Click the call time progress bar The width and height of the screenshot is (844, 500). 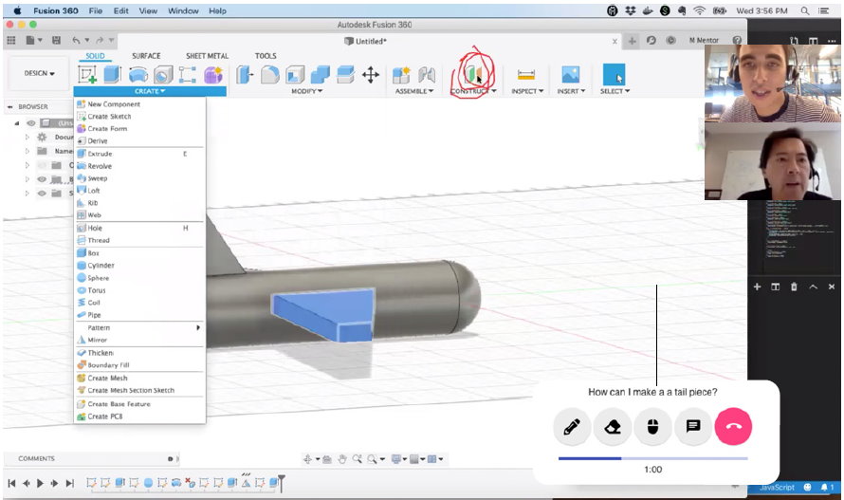[653, 458]
